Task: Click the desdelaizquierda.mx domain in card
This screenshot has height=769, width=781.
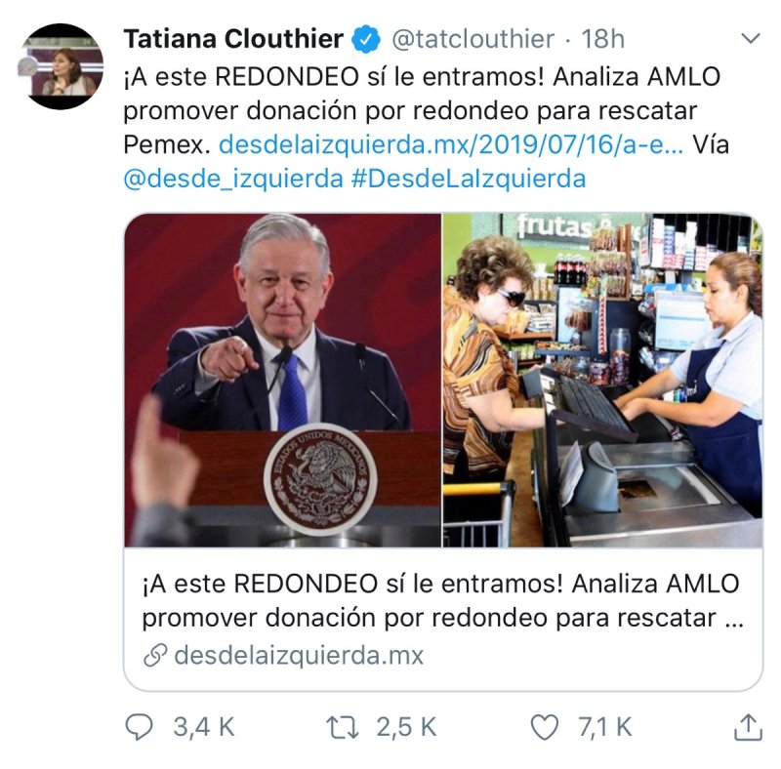Action: pos(299,656)
